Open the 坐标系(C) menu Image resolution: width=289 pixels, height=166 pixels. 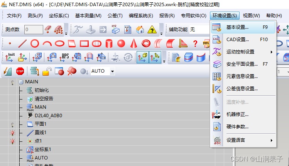(59, 16)
